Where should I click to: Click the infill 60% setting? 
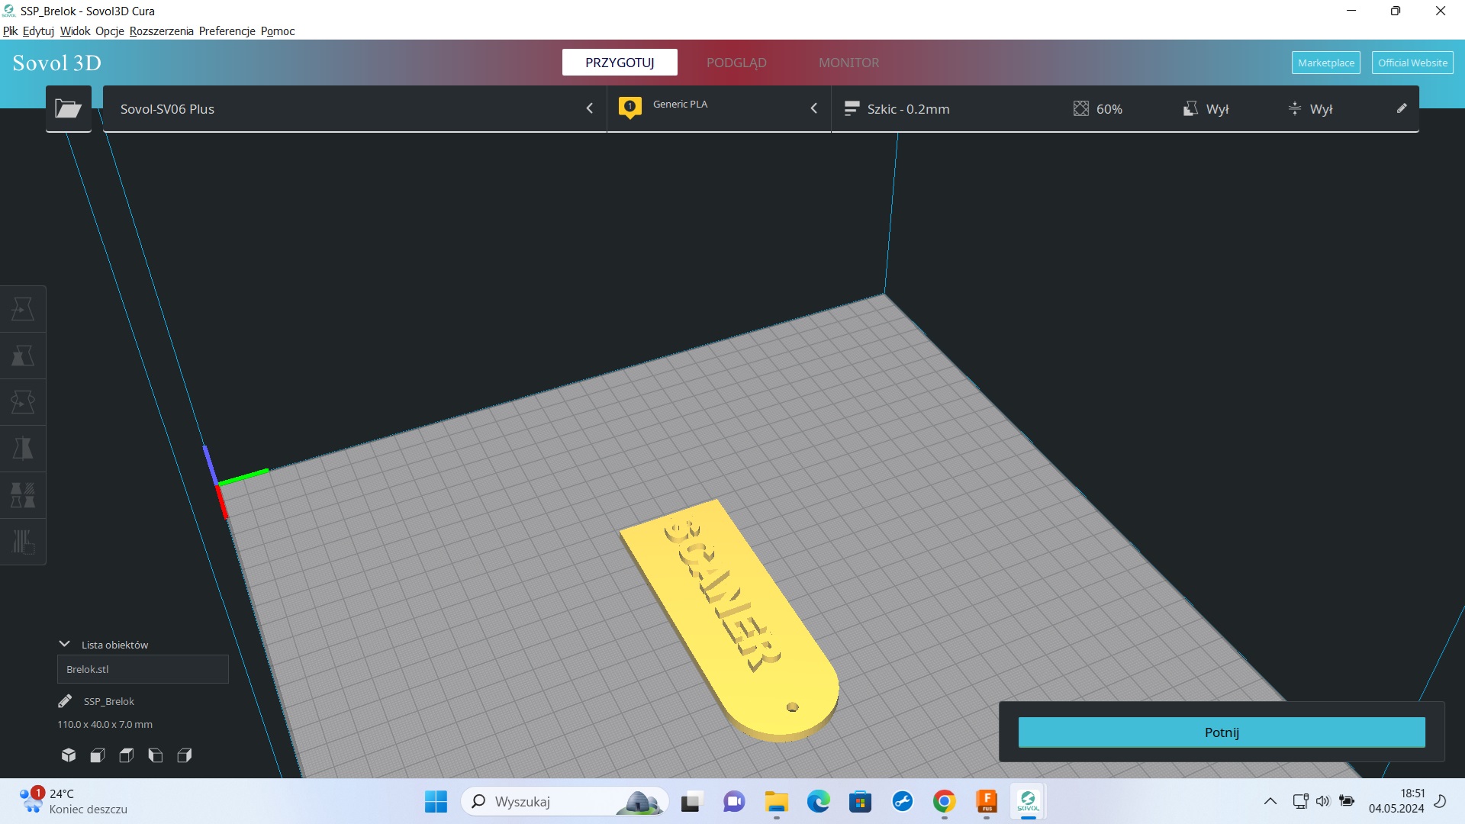[x=1098, y=109]
